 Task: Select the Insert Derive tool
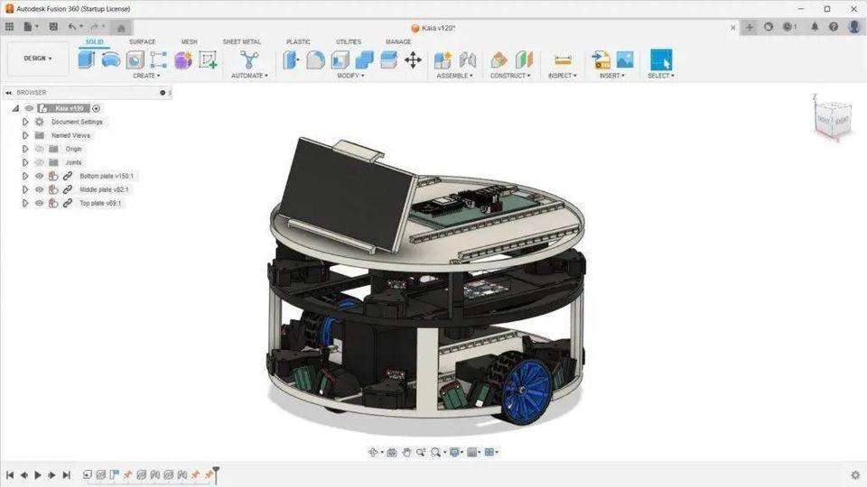click(601, 60)
